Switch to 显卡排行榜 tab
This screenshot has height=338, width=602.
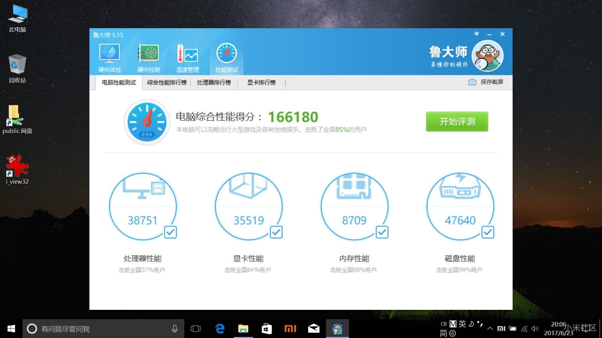click(x=261, y=82)
